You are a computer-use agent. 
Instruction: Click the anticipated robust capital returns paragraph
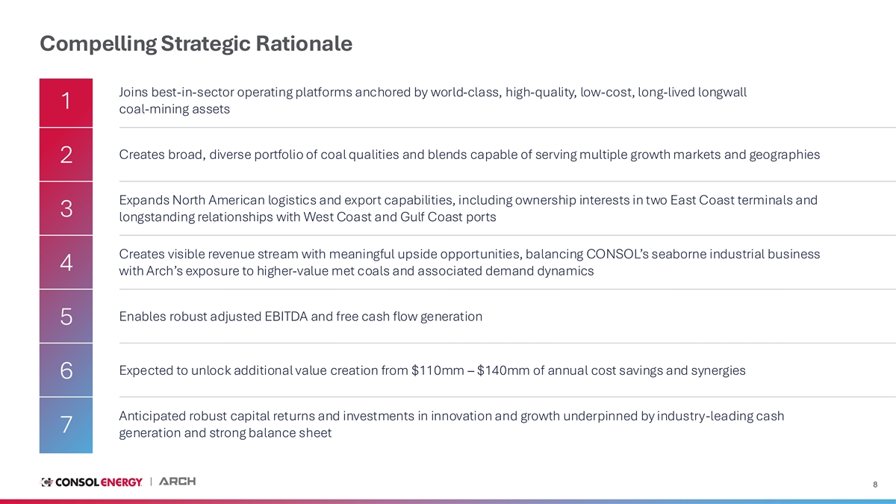pos(451,424)
